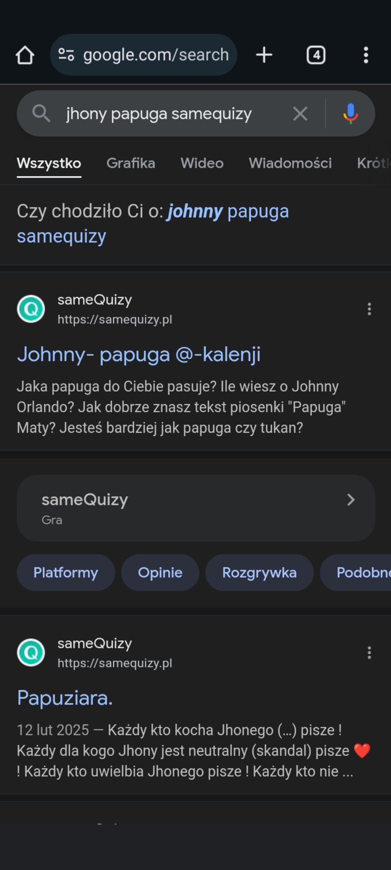Open the tab switcher showing 4 tabs
Image resolution: width=391 pixels, height=870 pixels.
(x=316, y=55)
